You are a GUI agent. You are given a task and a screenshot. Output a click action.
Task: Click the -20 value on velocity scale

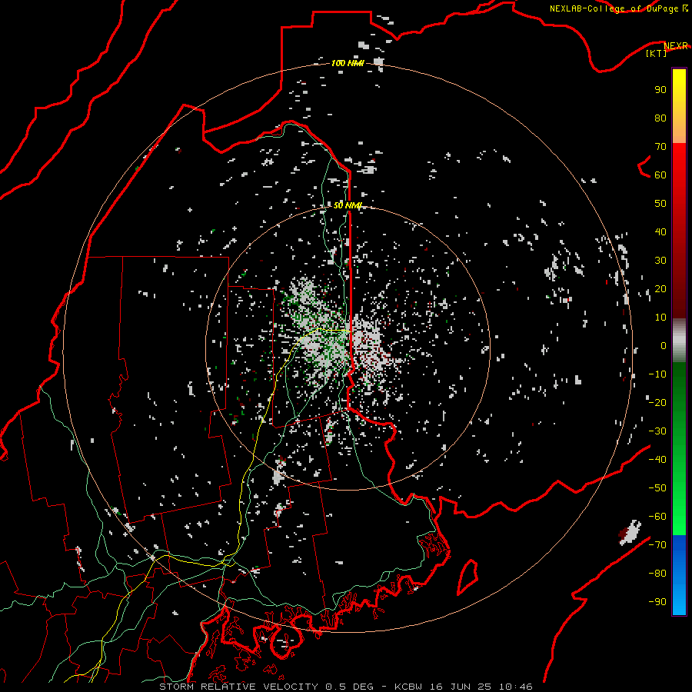657,403
